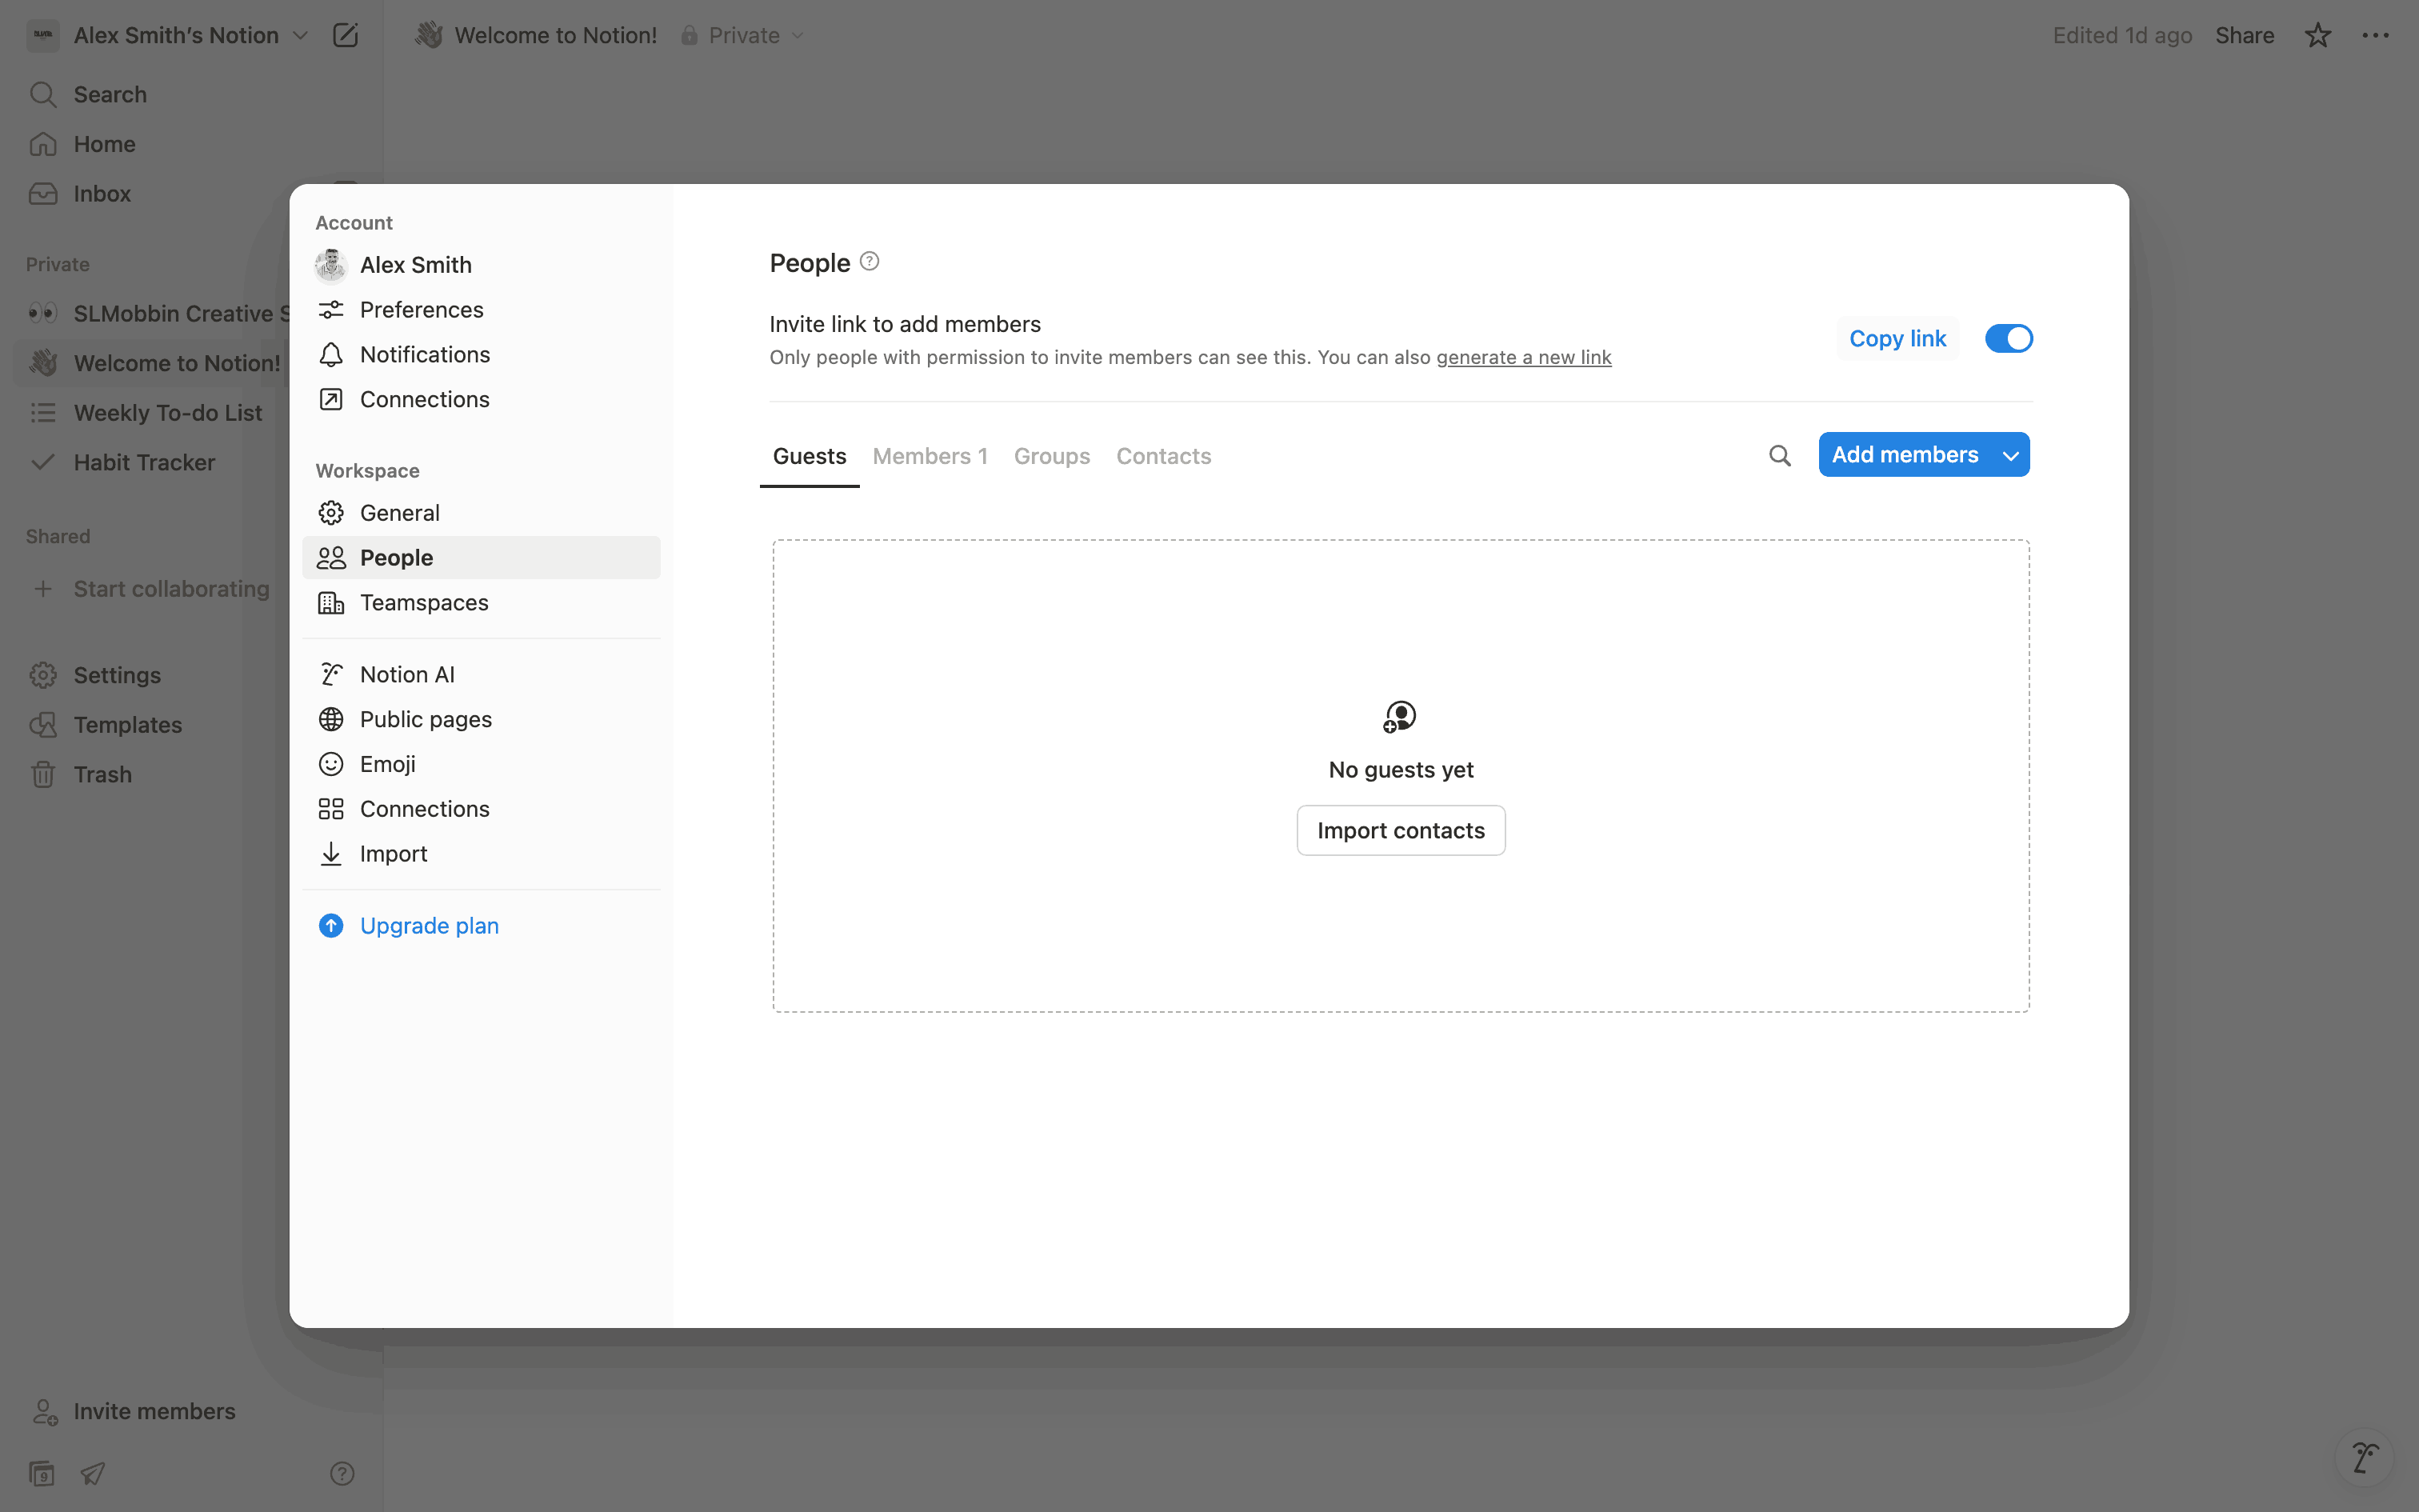This screenshot has width=2419, height=1512.
Task: Click the help icon next to People heading
Action: [870, 262]
